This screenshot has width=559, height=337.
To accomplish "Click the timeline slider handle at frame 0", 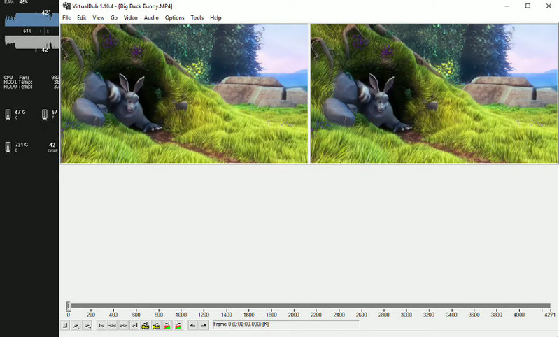I will 69,306.
